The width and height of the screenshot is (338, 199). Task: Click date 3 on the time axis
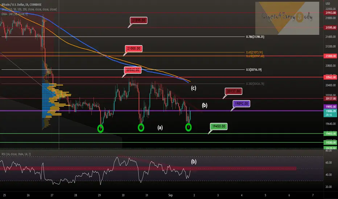218,195
